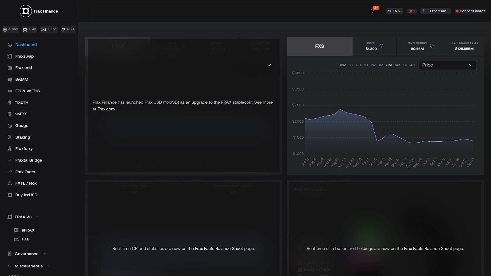Click the 0.40 price ticker flag icon

tap(64, 29)
